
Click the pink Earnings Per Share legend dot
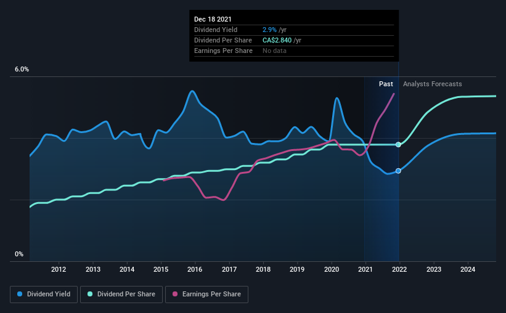175,294
